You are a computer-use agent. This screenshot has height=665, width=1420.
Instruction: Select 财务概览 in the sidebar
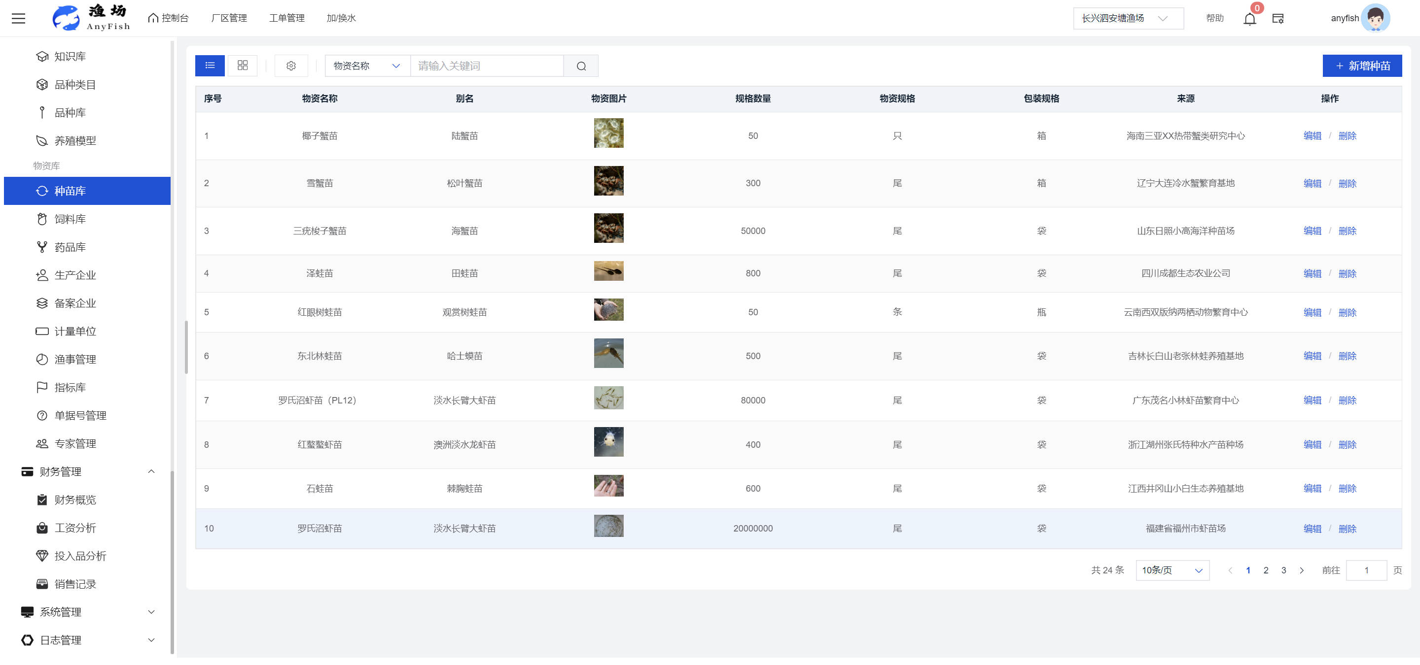pyautogui.click(x=75, y=500)
